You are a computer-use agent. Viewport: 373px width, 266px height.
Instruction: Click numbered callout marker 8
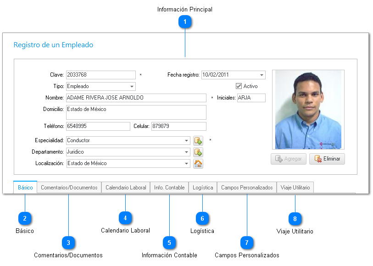[295, 218]
